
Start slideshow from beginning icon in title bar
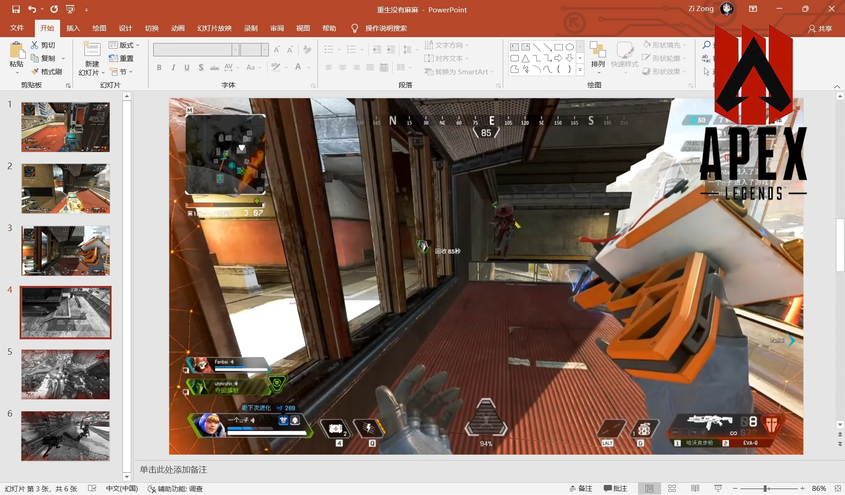pyautogui.click(x=70, y=9)
